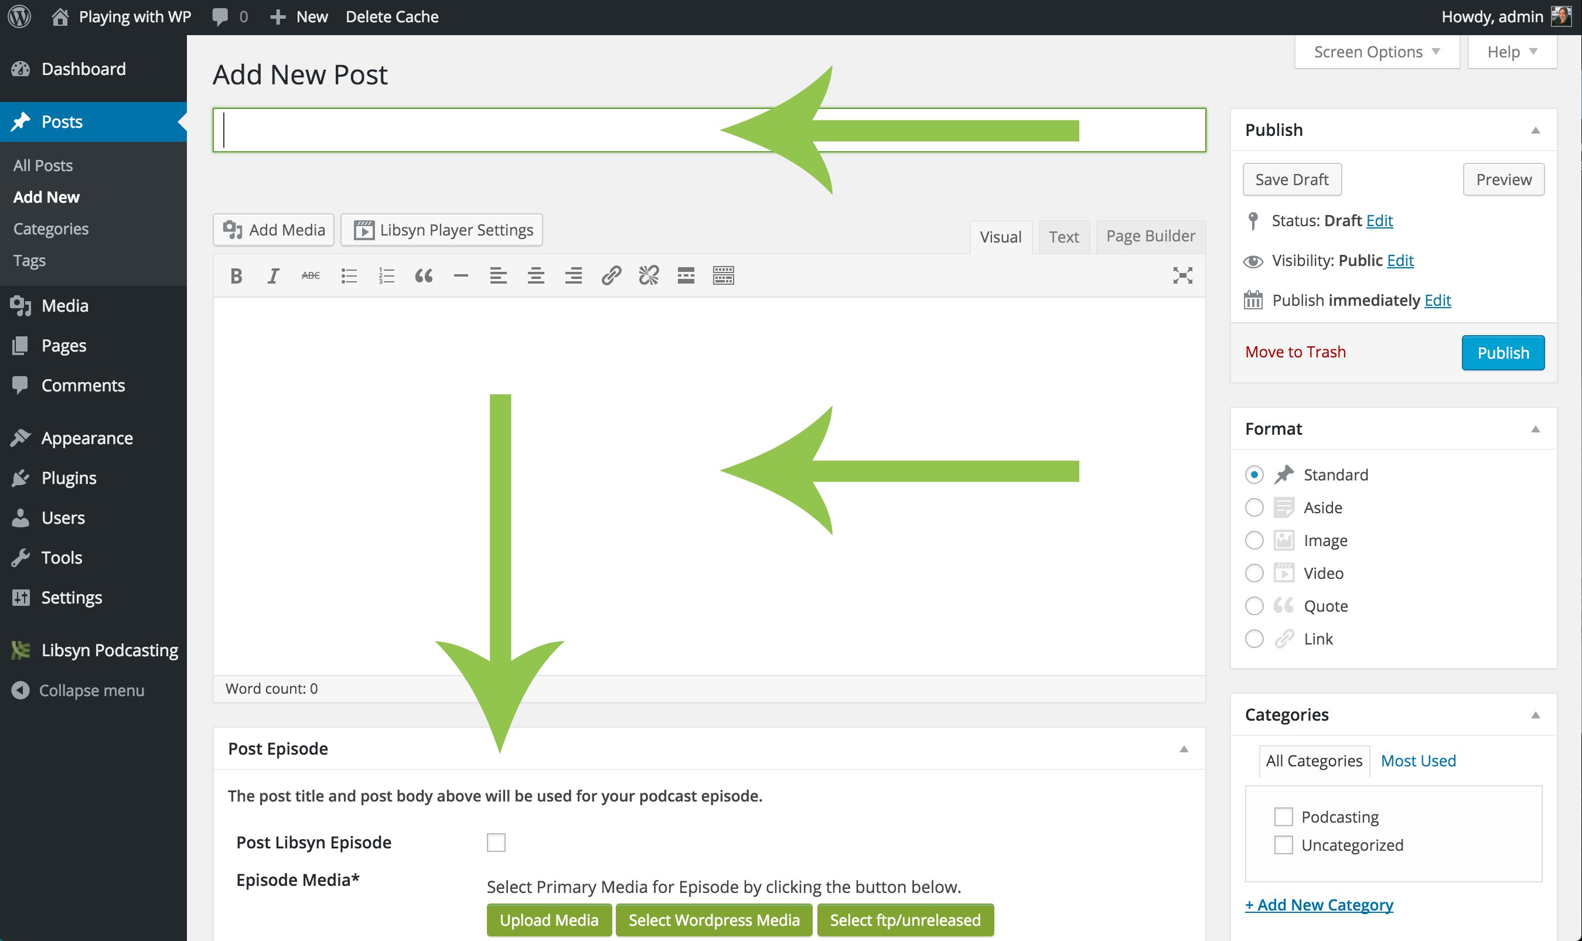Select the Link post format
The height and width of the screenshot is (941, 1582).
coord(1253,639)
